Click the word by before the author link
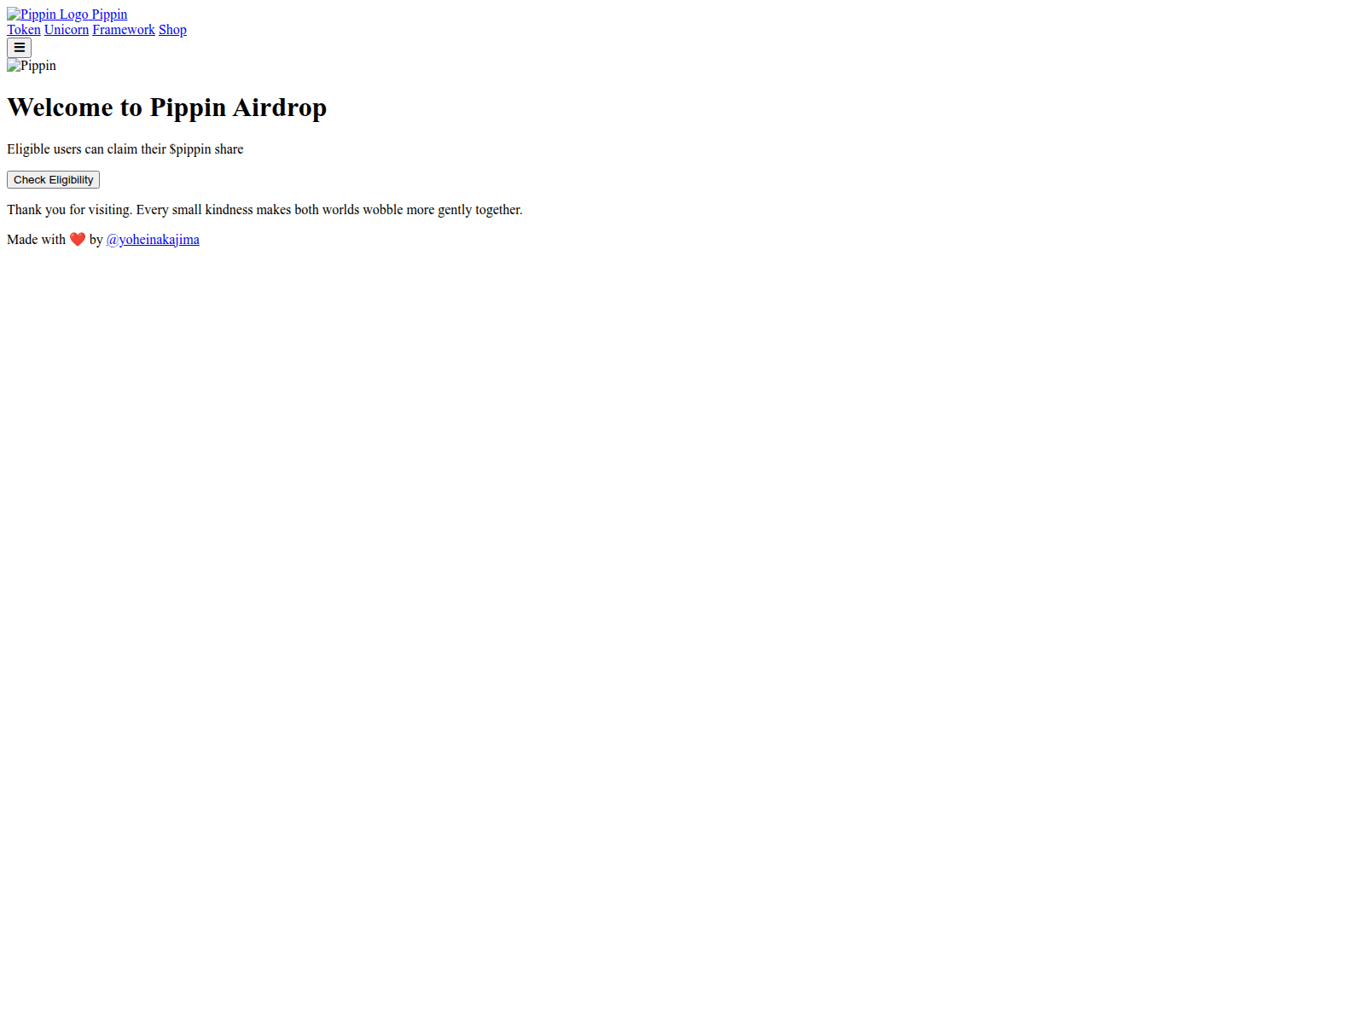This screenshot has height=1024, width=1365. [x=96, y=240]
